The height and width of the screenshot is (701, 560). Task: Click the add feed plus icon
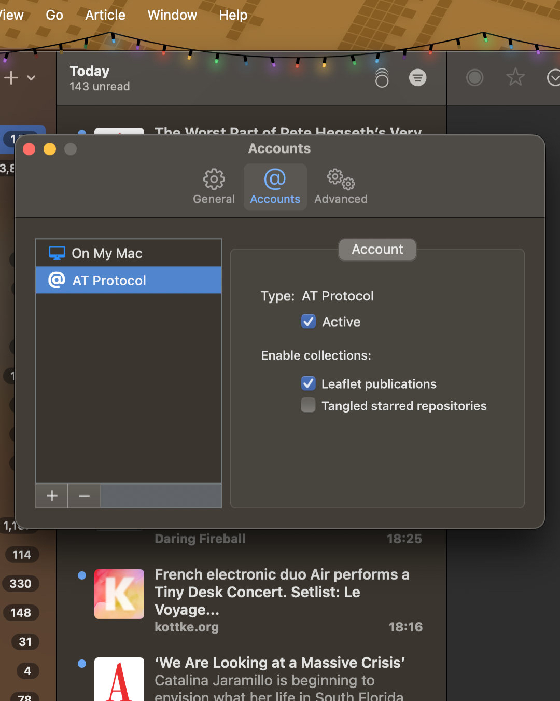tap(11, 78)
